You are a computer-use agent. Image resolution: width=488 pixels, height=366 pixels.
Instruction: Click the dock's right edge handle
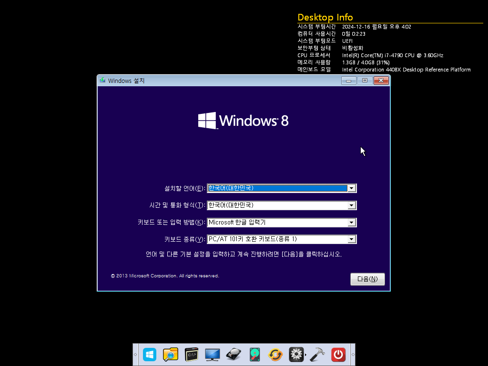[353, 355]
